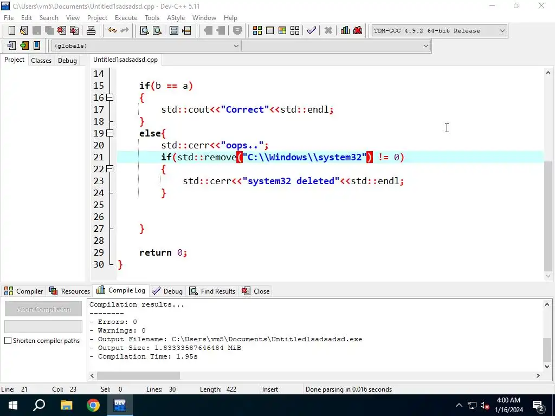Switch to the Debug sidebar tab
This screenshot has height=416, width=555.
tap(67, 61)
